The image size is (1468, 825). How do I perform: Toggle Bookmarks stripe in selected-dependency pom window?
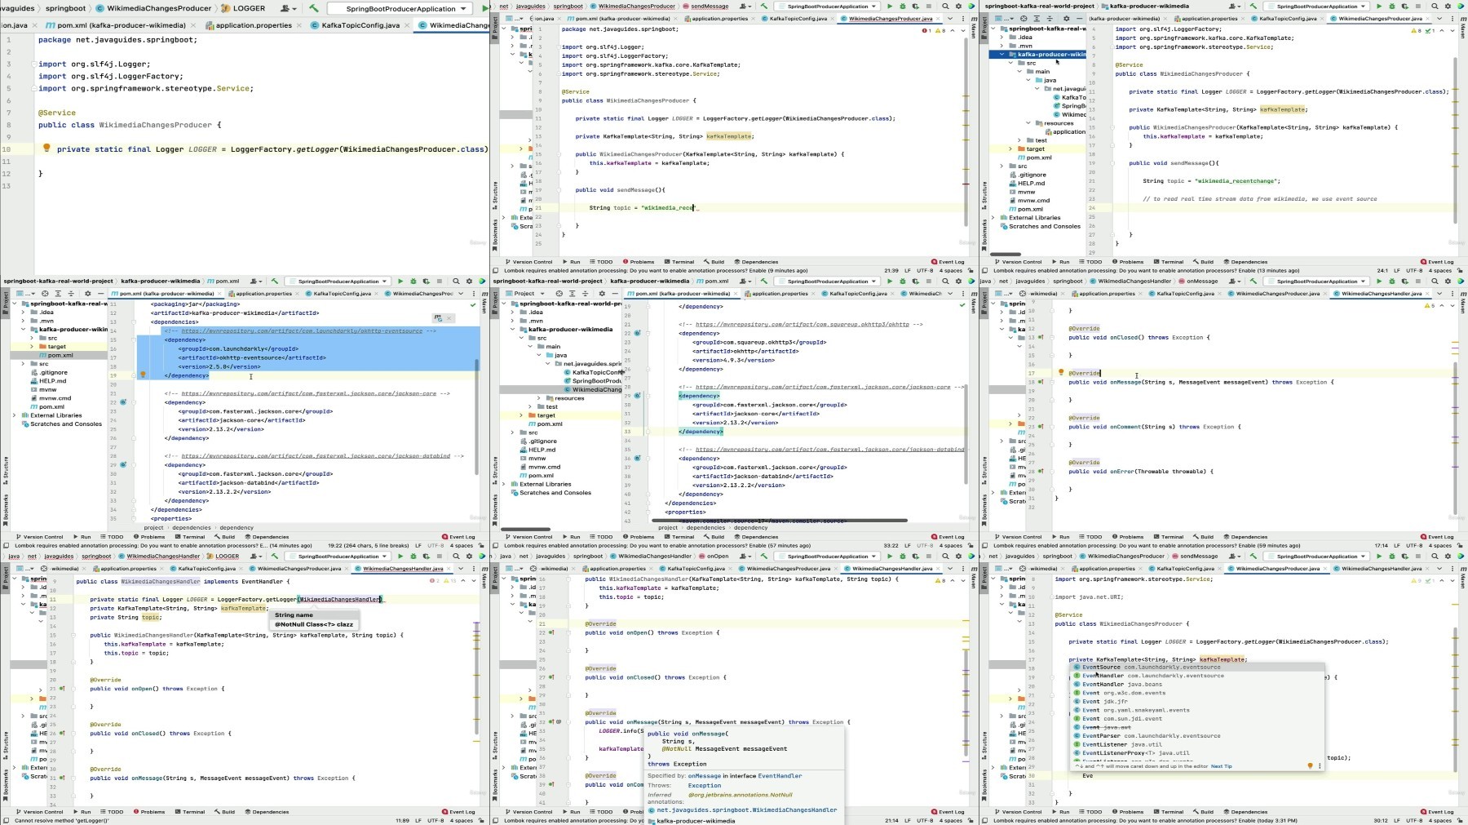point(5,509)
